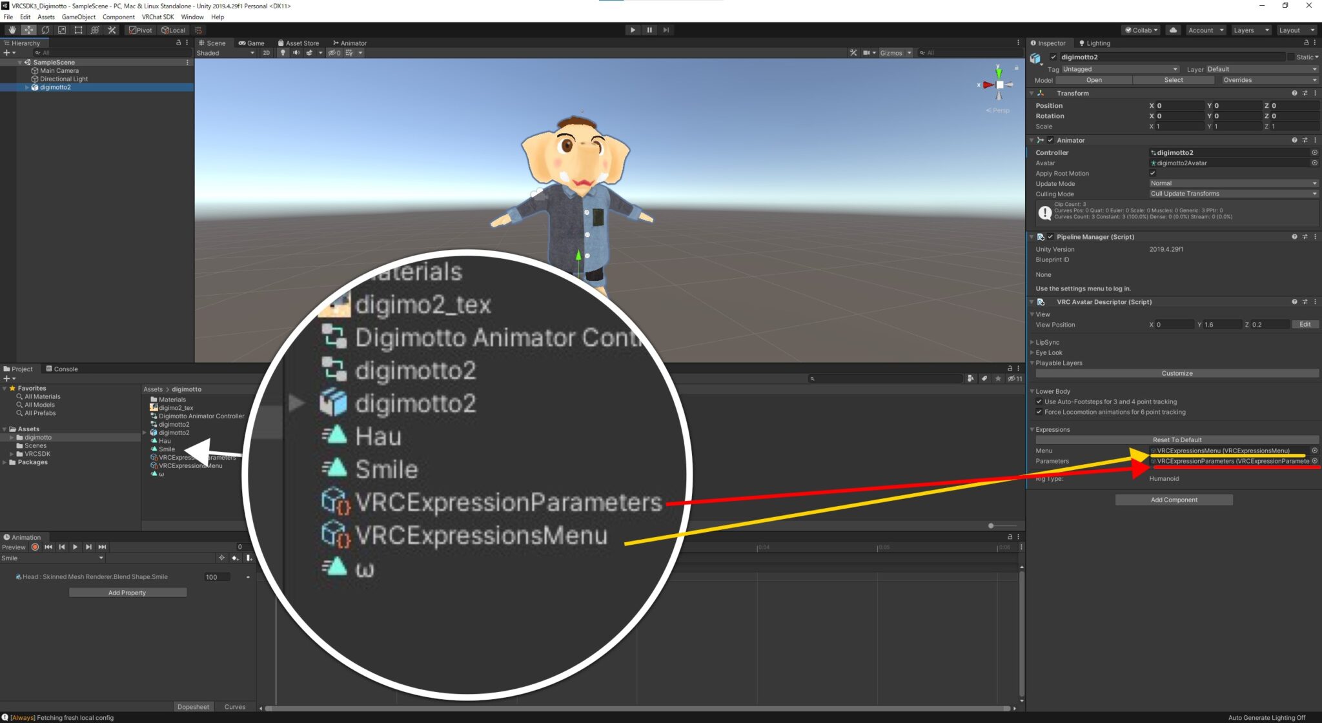Toggle Pivot mode in the toolbar
Viewport: 1322px width, 723px height.
coord(139,30)
